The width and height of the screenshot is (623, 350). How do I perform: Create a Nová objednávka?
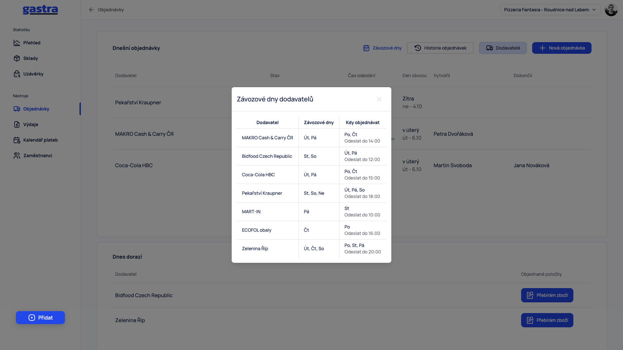(x=562, y=48)
